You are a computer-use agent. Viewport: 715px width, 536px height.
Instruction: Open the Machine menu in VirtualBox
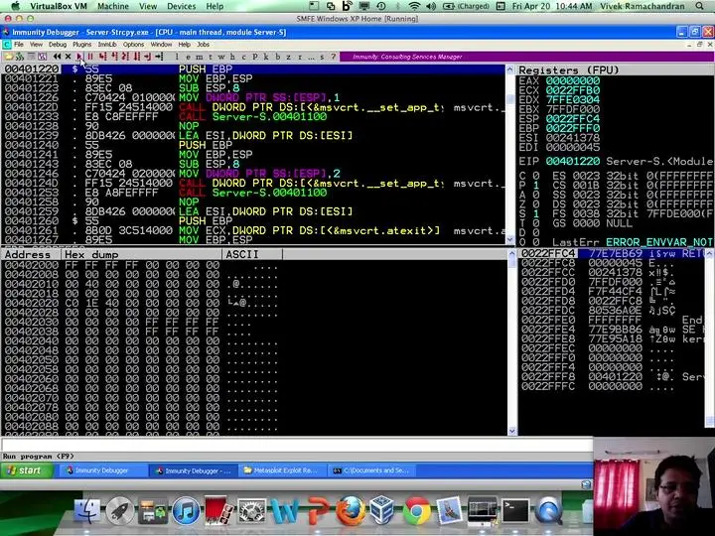pyautogui.click(x=113, y=6)
